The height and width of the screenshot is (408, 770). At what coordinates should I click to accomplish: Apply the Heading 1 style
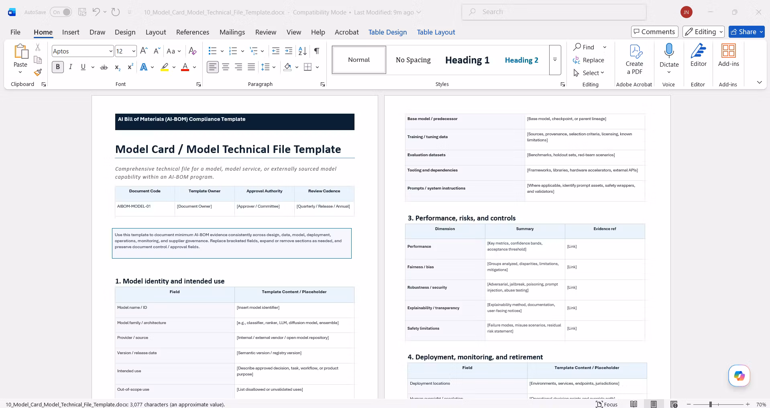click(467, 60)
